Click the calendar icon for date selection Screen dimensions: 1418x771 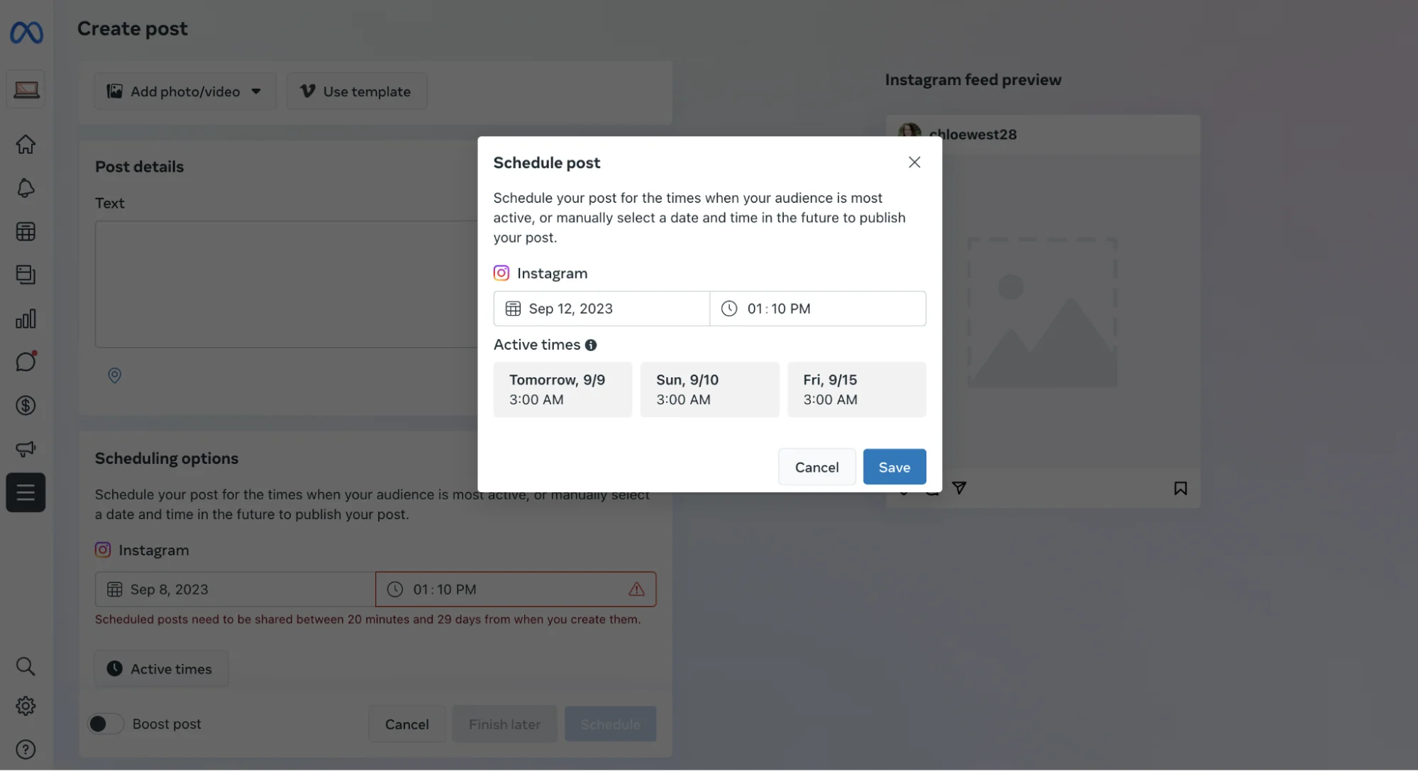[513, 308]
